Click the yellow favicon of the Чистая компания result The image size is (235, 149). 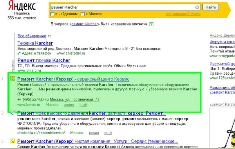[x=13, y=141]
